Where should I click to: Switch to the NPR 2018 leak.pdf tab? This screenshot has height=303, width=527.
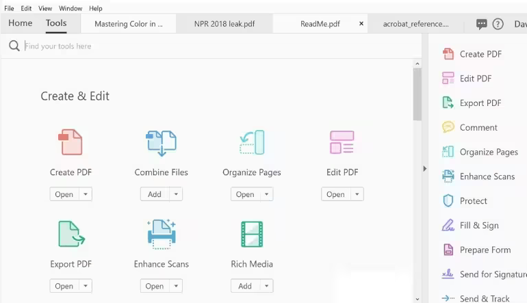pos(223,24)
